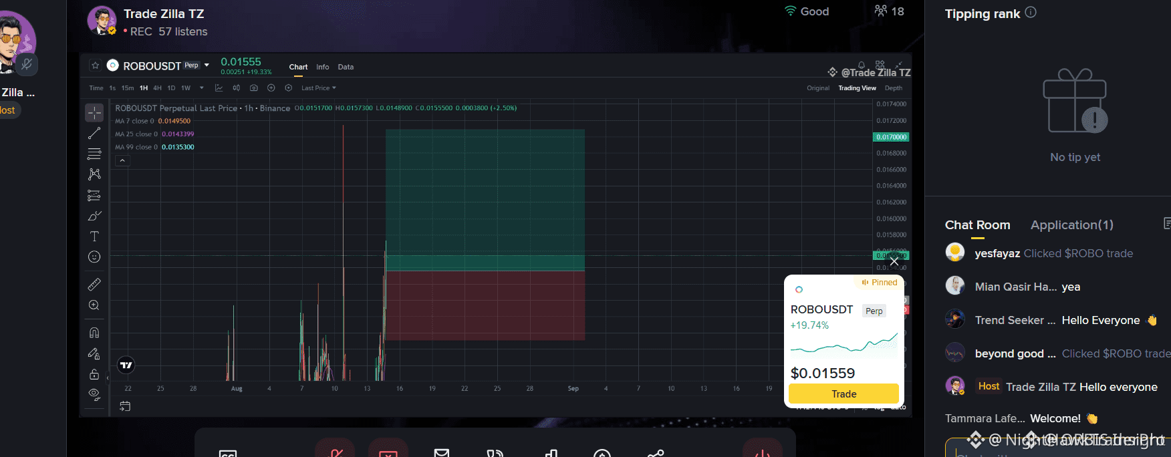Switch to the Data tab
Image resolution: width=1171 pixels, height=457 pixels.
[346, 67]
